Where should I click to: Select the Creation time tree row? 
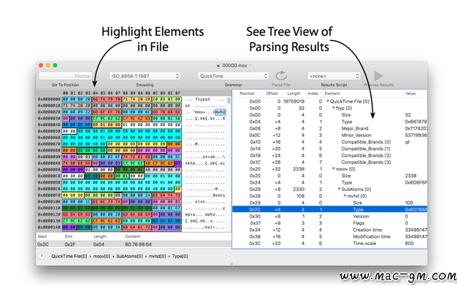(x=330, y=230)
